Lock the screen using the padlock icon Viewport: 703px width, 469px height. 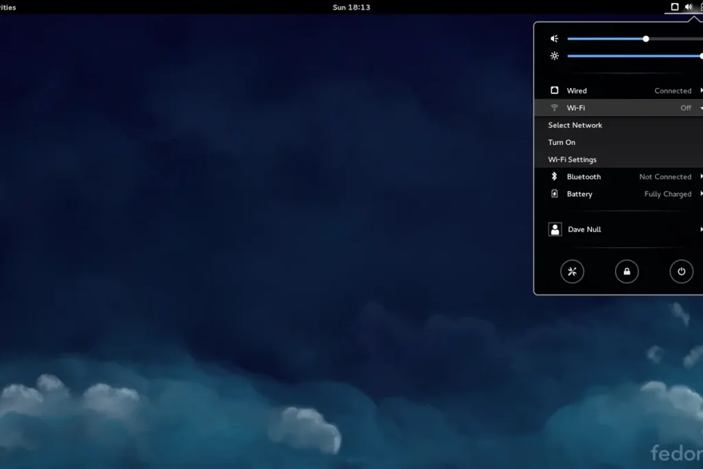(x=626, y=271)
